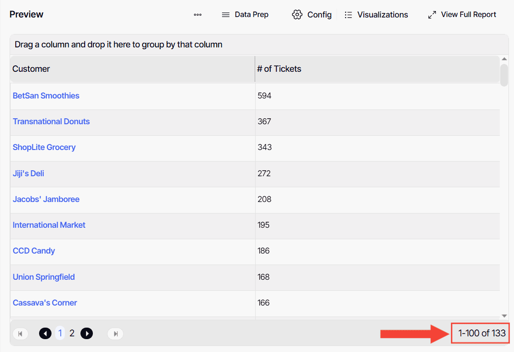Open Config settings
Viewport: 514px width, 352px height.
point(312,15)
